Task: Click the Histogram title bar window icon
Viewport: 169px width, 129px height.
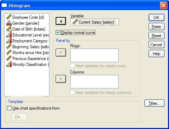Action: (4, 5)
